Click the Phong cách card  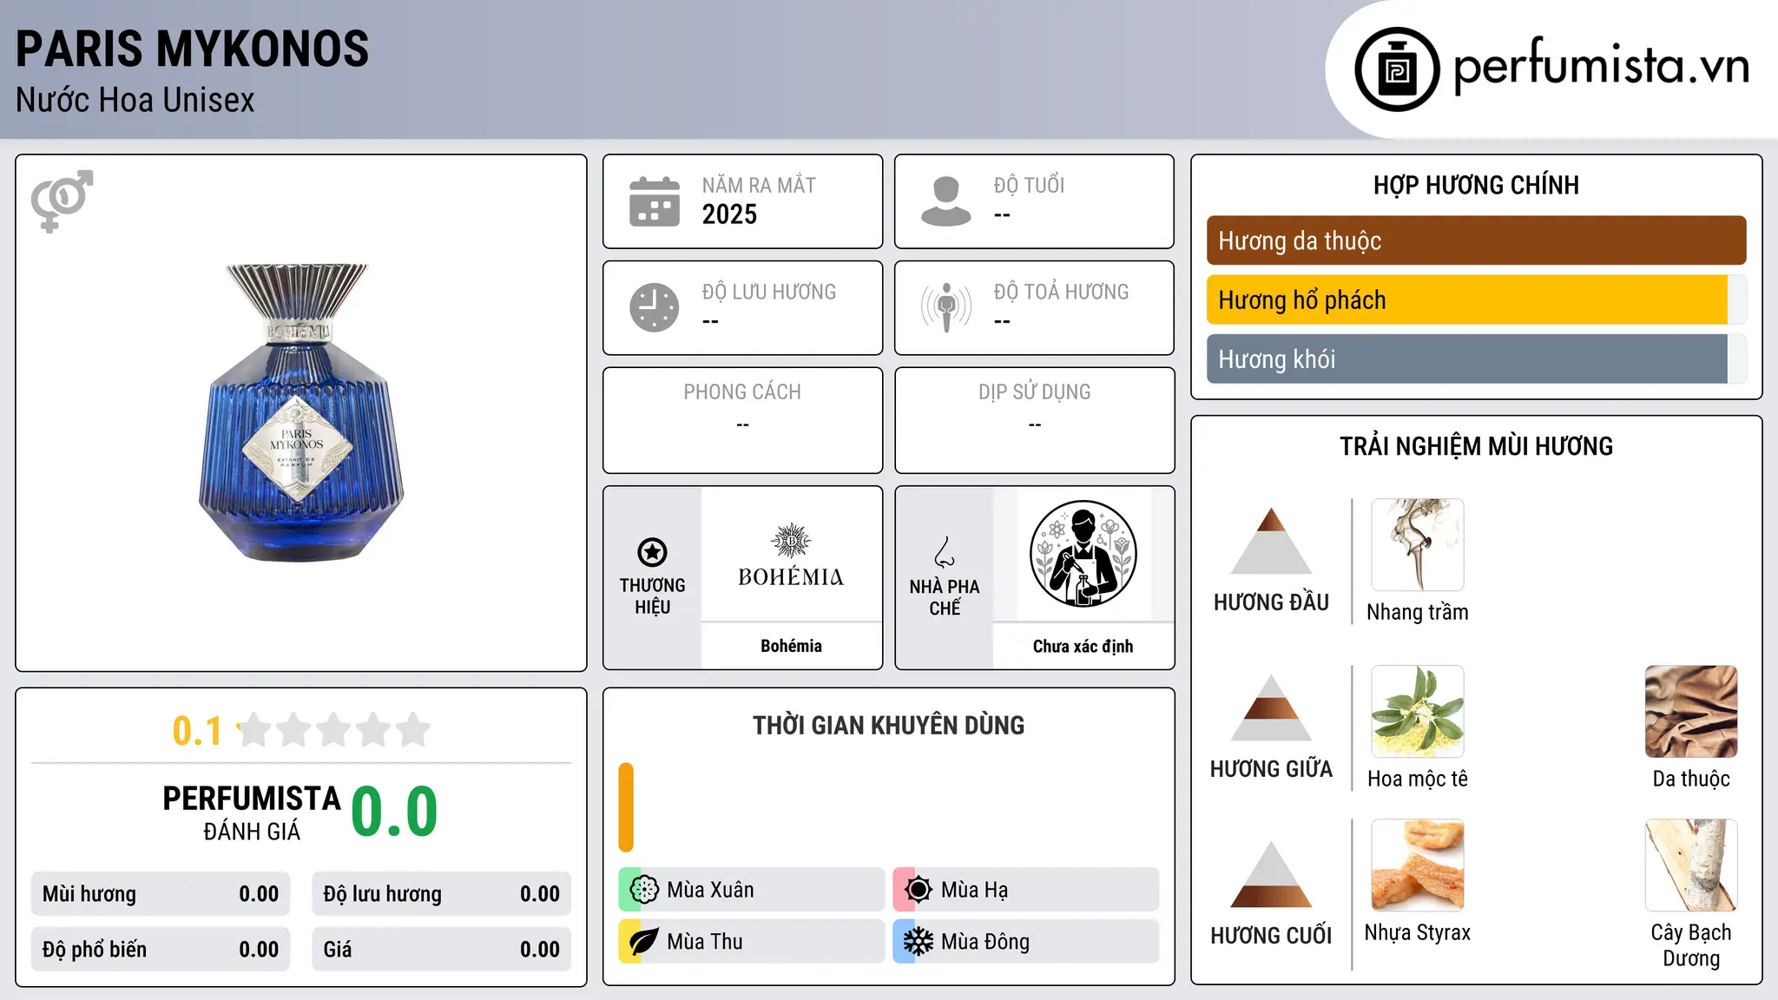pos(742,420)
